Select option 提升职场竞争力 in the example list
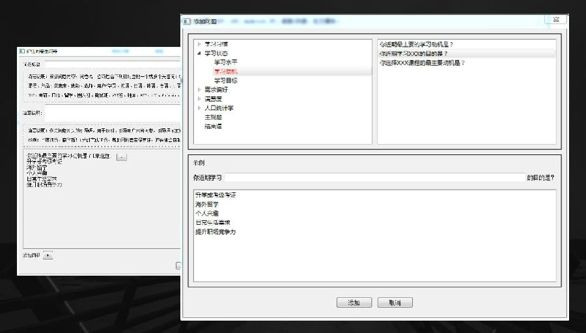This screenshot has width=586, height=333. tap(215, 232)
